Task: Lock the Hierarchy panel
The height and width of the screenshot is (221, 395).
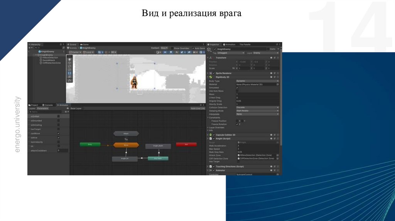Action: click(61, 45)
